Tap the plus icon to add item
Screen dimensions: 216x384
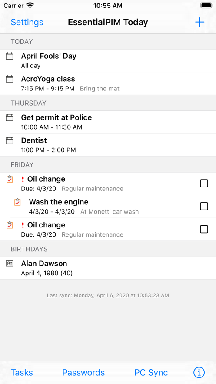point(199,22)
